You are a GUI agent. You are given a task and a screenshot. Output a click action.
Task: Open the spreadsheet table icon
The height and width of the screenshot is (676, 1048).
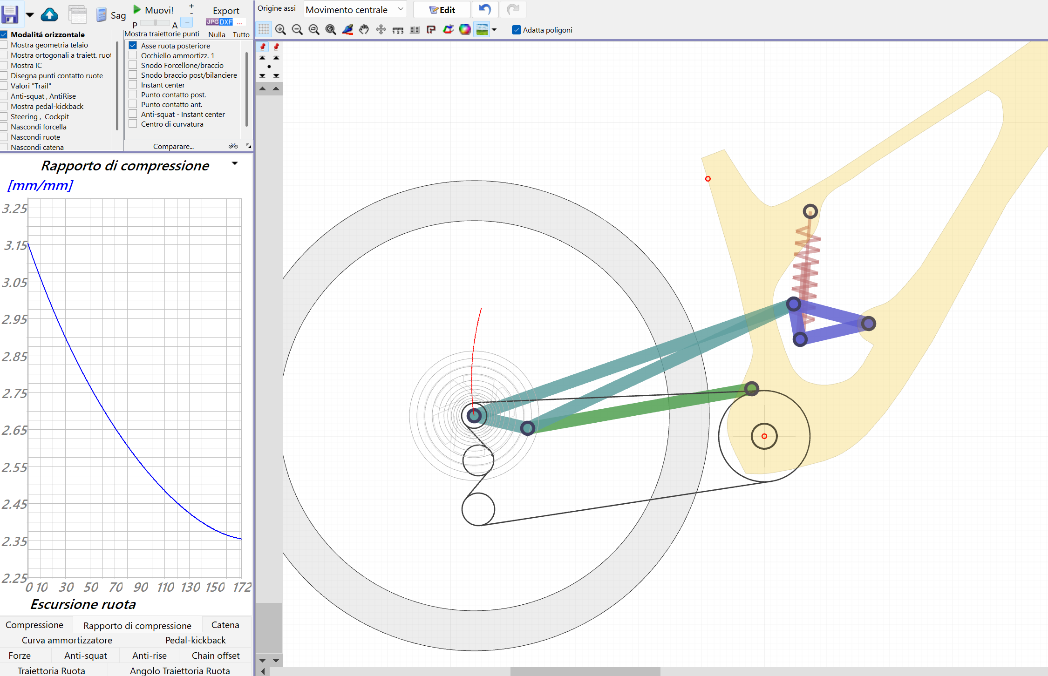pyautogui.click(x=77, y=14)
